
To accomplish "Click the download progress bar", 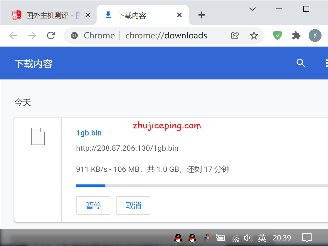I will pos(202,185).
